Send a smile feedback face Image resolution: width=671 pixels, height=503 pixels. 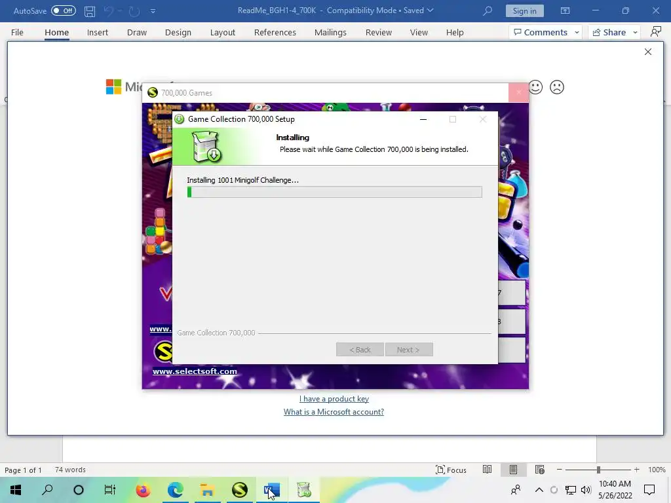535,87
